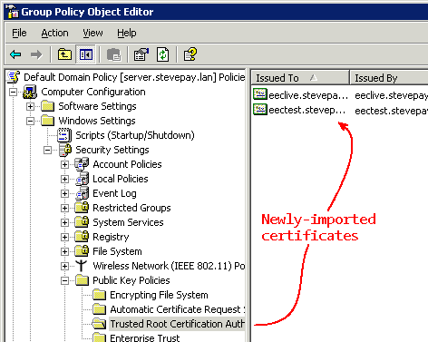Click the Forward arrow toolbar button

(x=36, y=54)
